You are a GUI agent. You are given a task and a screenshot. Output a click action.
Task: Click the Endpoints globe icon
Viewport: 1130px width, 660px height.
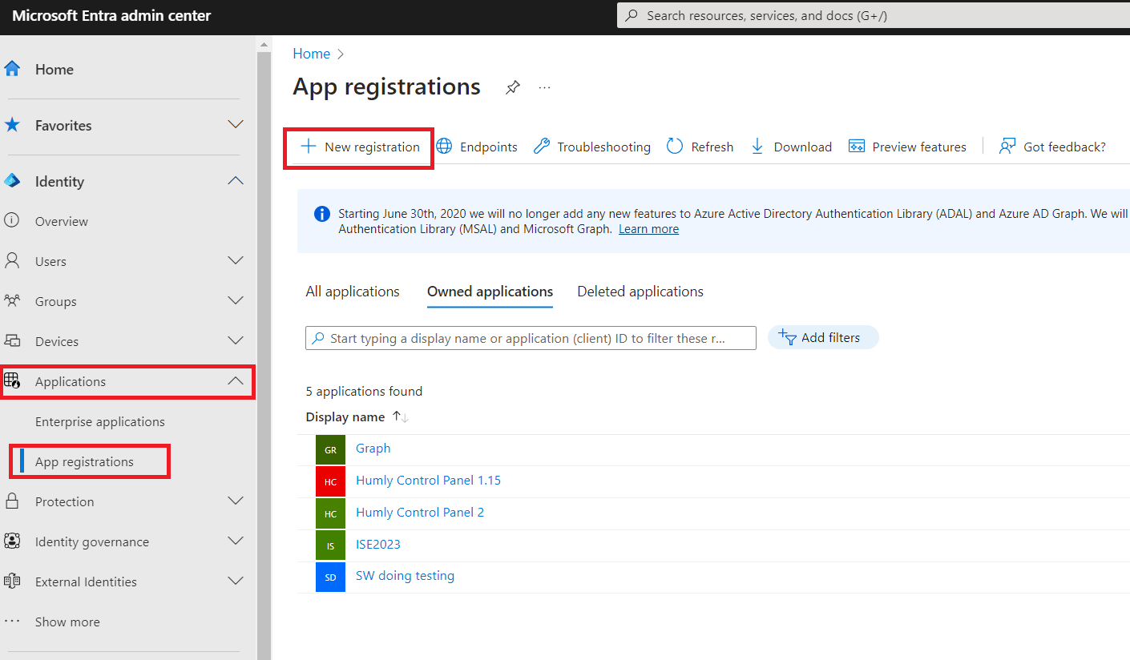pos(444,147)
